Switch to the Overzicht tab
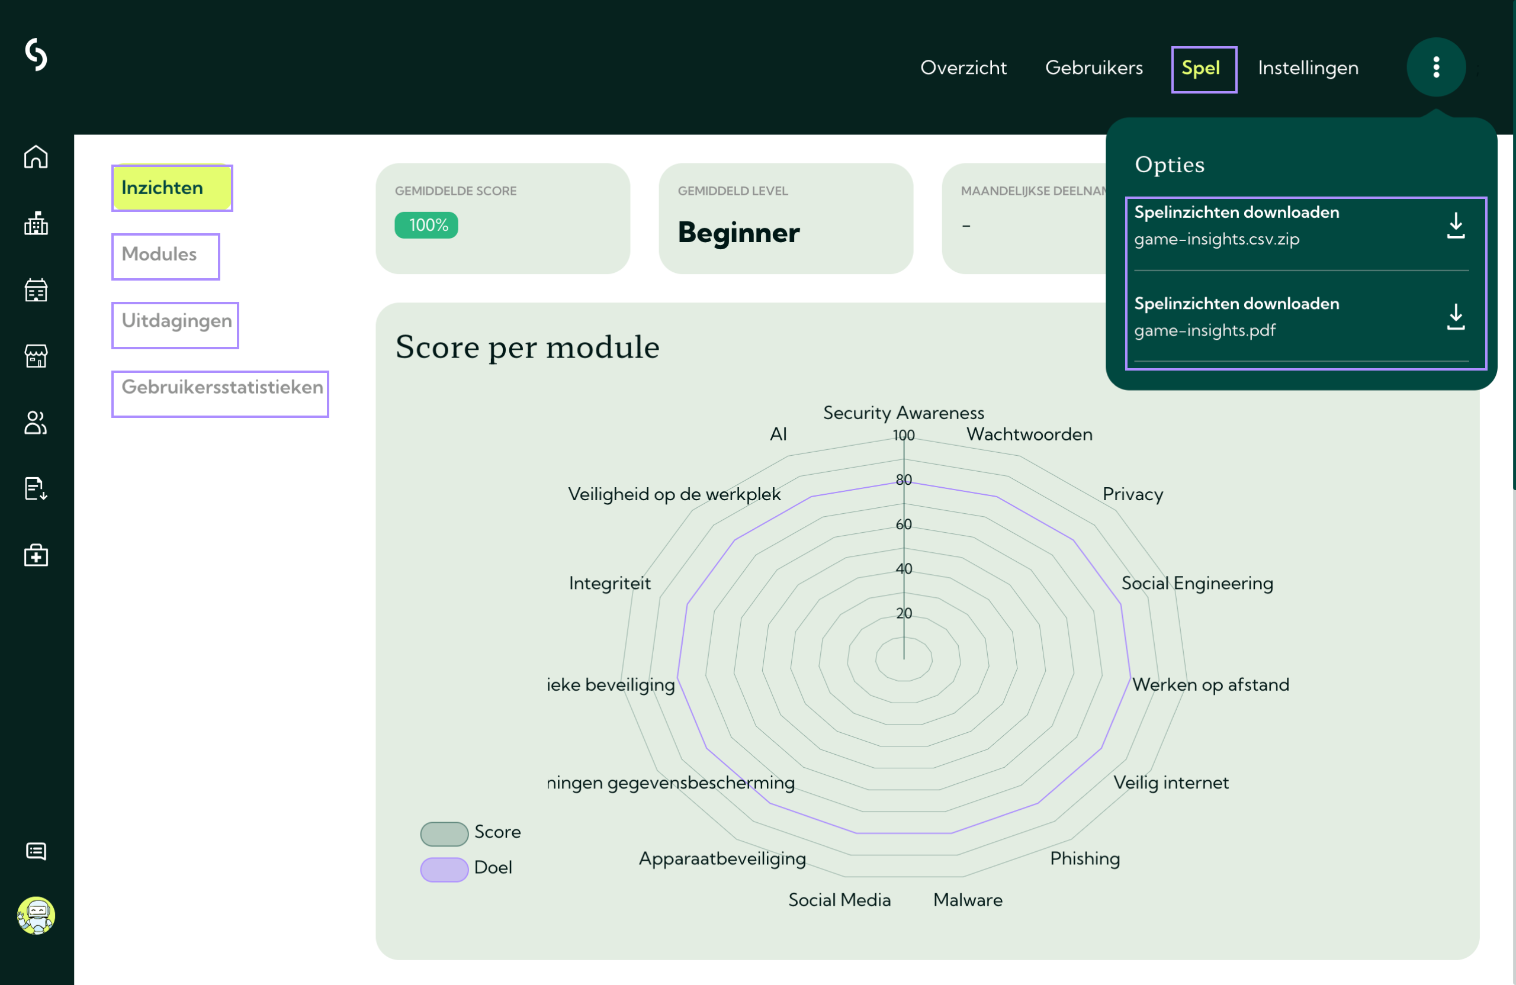Viewport: 1516px width, 985px height. (963, 68)
